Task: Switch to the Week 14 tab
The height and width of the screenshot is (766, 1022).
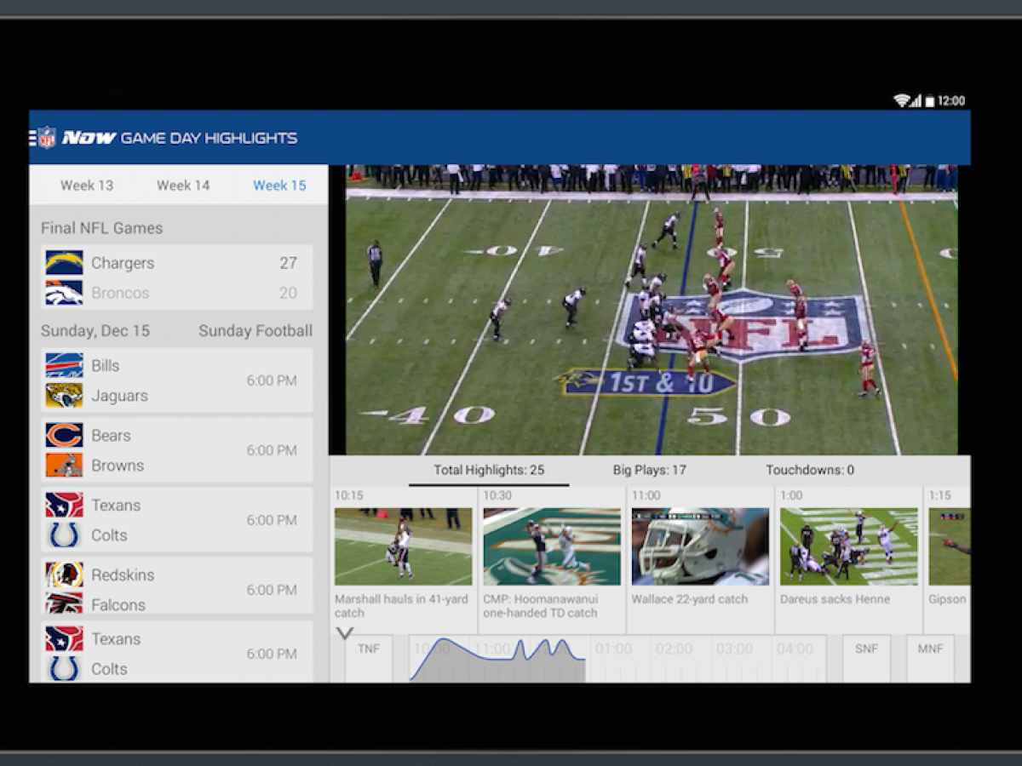Action: [x=183, y=186]
